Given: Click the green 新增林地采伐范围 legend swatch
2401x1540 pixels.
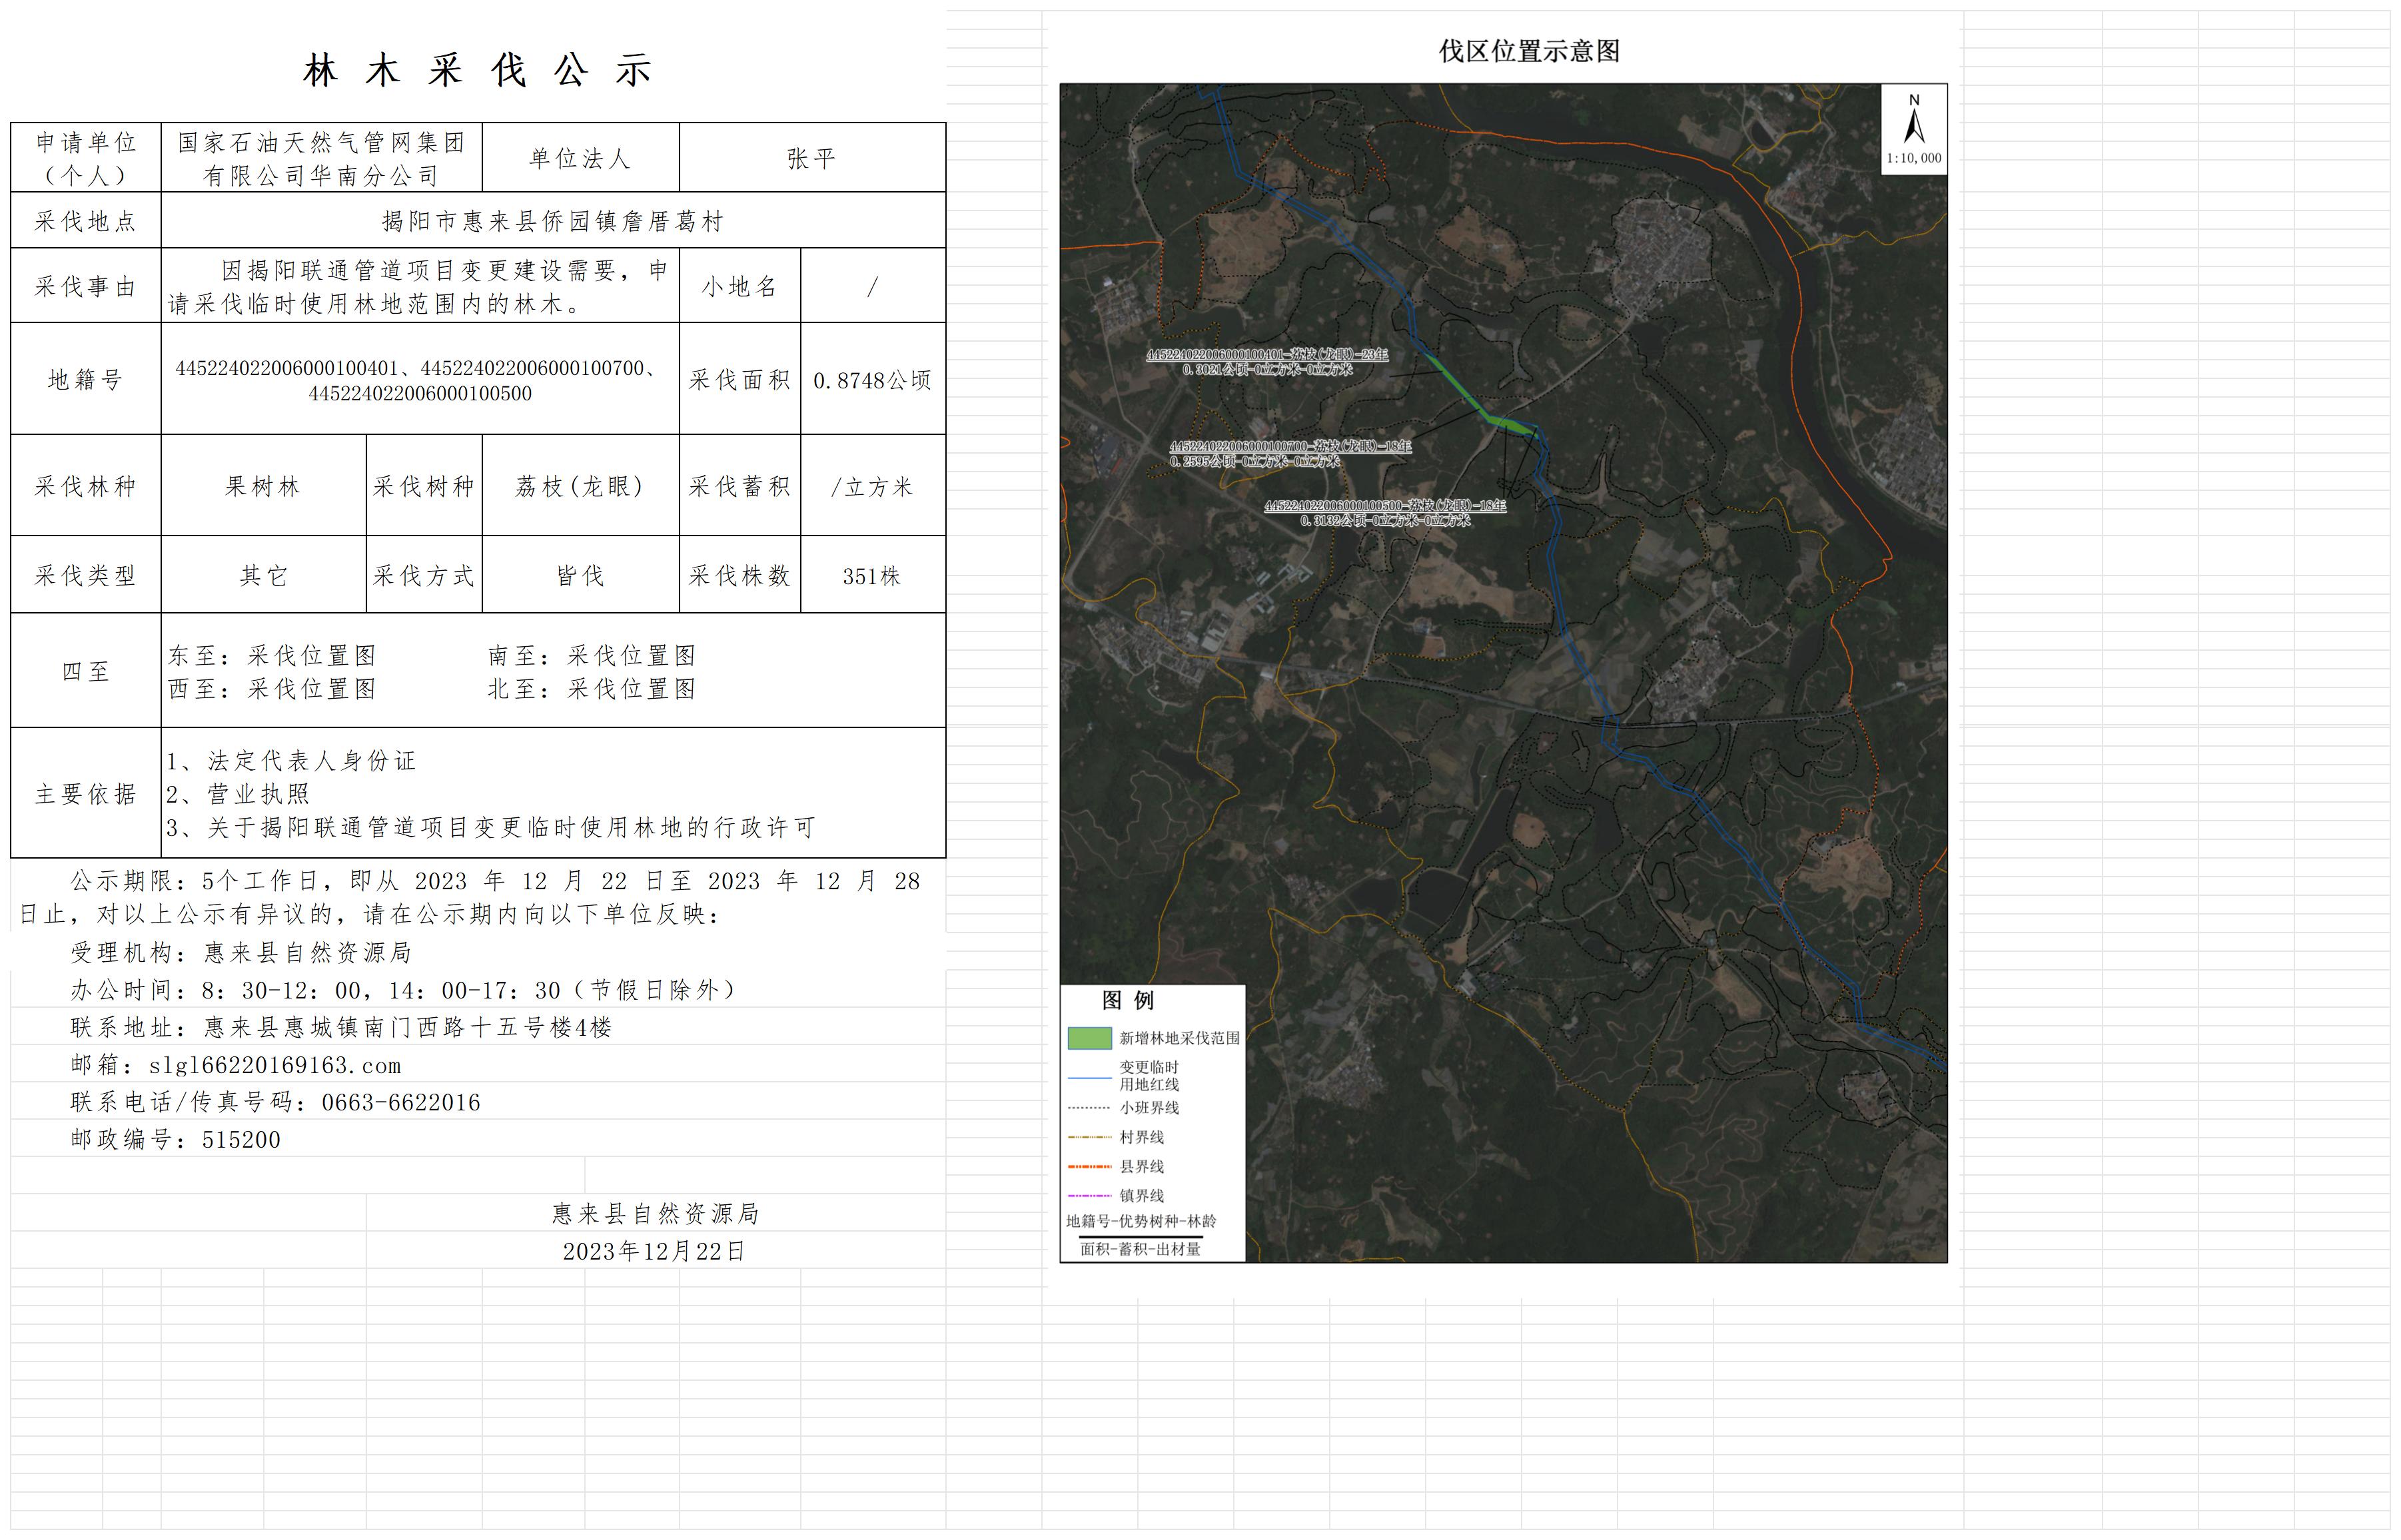Looking at the screenshot, I should pyautogui.click(x=1089, y=1038).
